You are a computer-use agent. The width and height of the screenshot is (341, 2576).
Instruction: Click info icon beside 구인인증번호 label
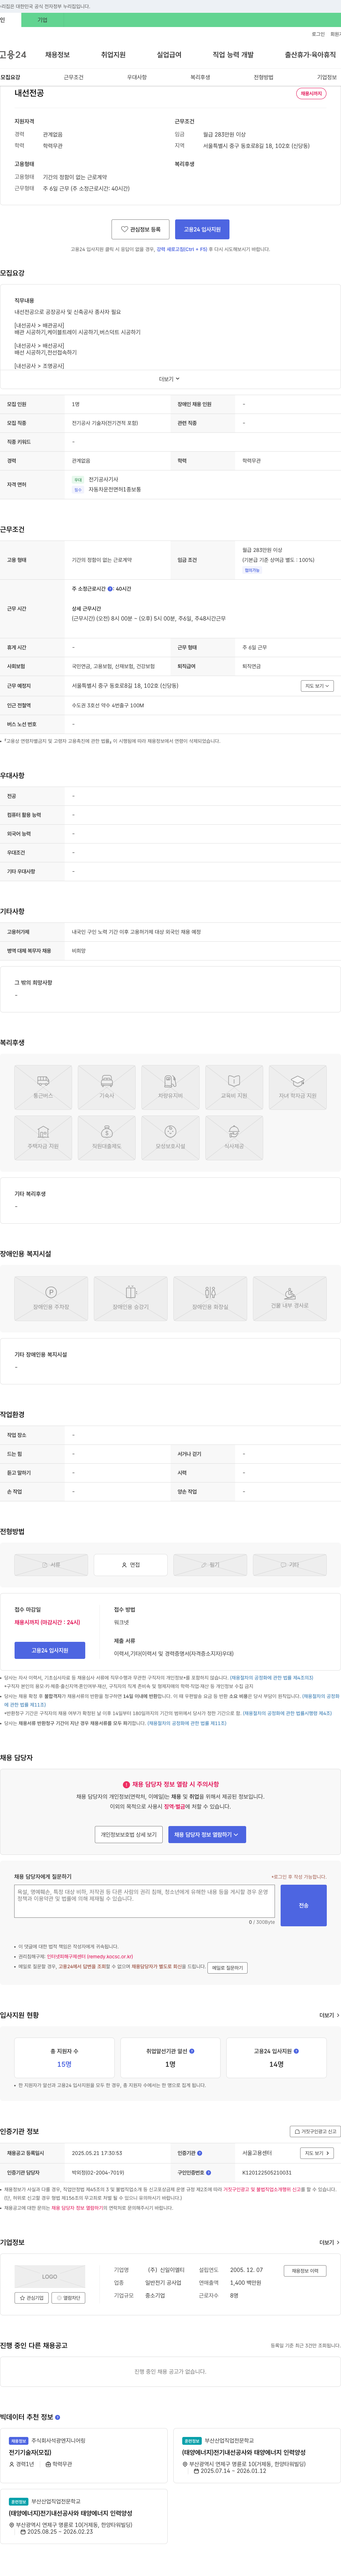209,2172
